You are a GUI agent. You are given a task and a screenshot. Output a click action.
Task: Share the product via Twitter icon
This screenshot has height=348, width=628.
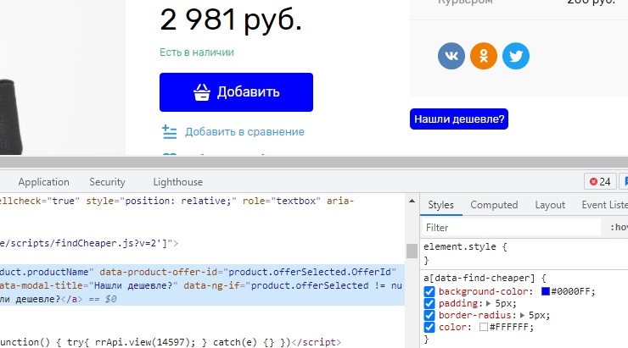tap(516, 56)
